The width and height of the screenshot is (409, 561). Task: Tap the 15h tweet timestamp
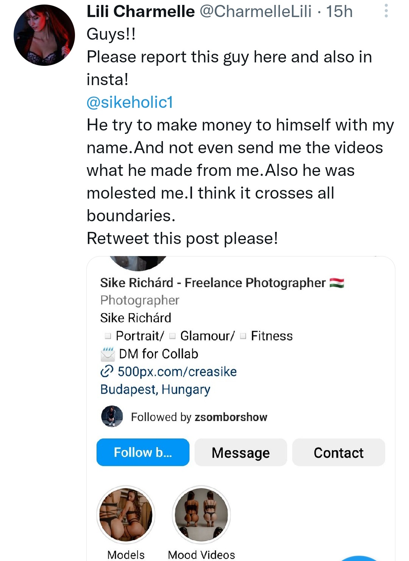click(x=339, y=11)
